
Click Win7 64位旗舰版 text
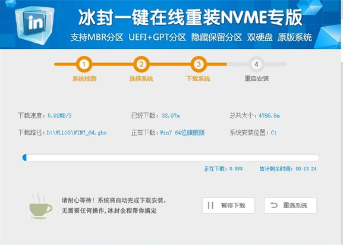(x=182, y=133)
